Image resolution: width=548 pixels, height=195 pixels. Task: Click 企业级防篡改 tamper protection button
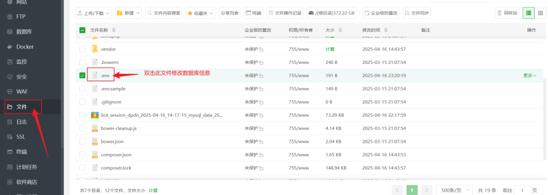pyautogui.click(x=381, y=13)
